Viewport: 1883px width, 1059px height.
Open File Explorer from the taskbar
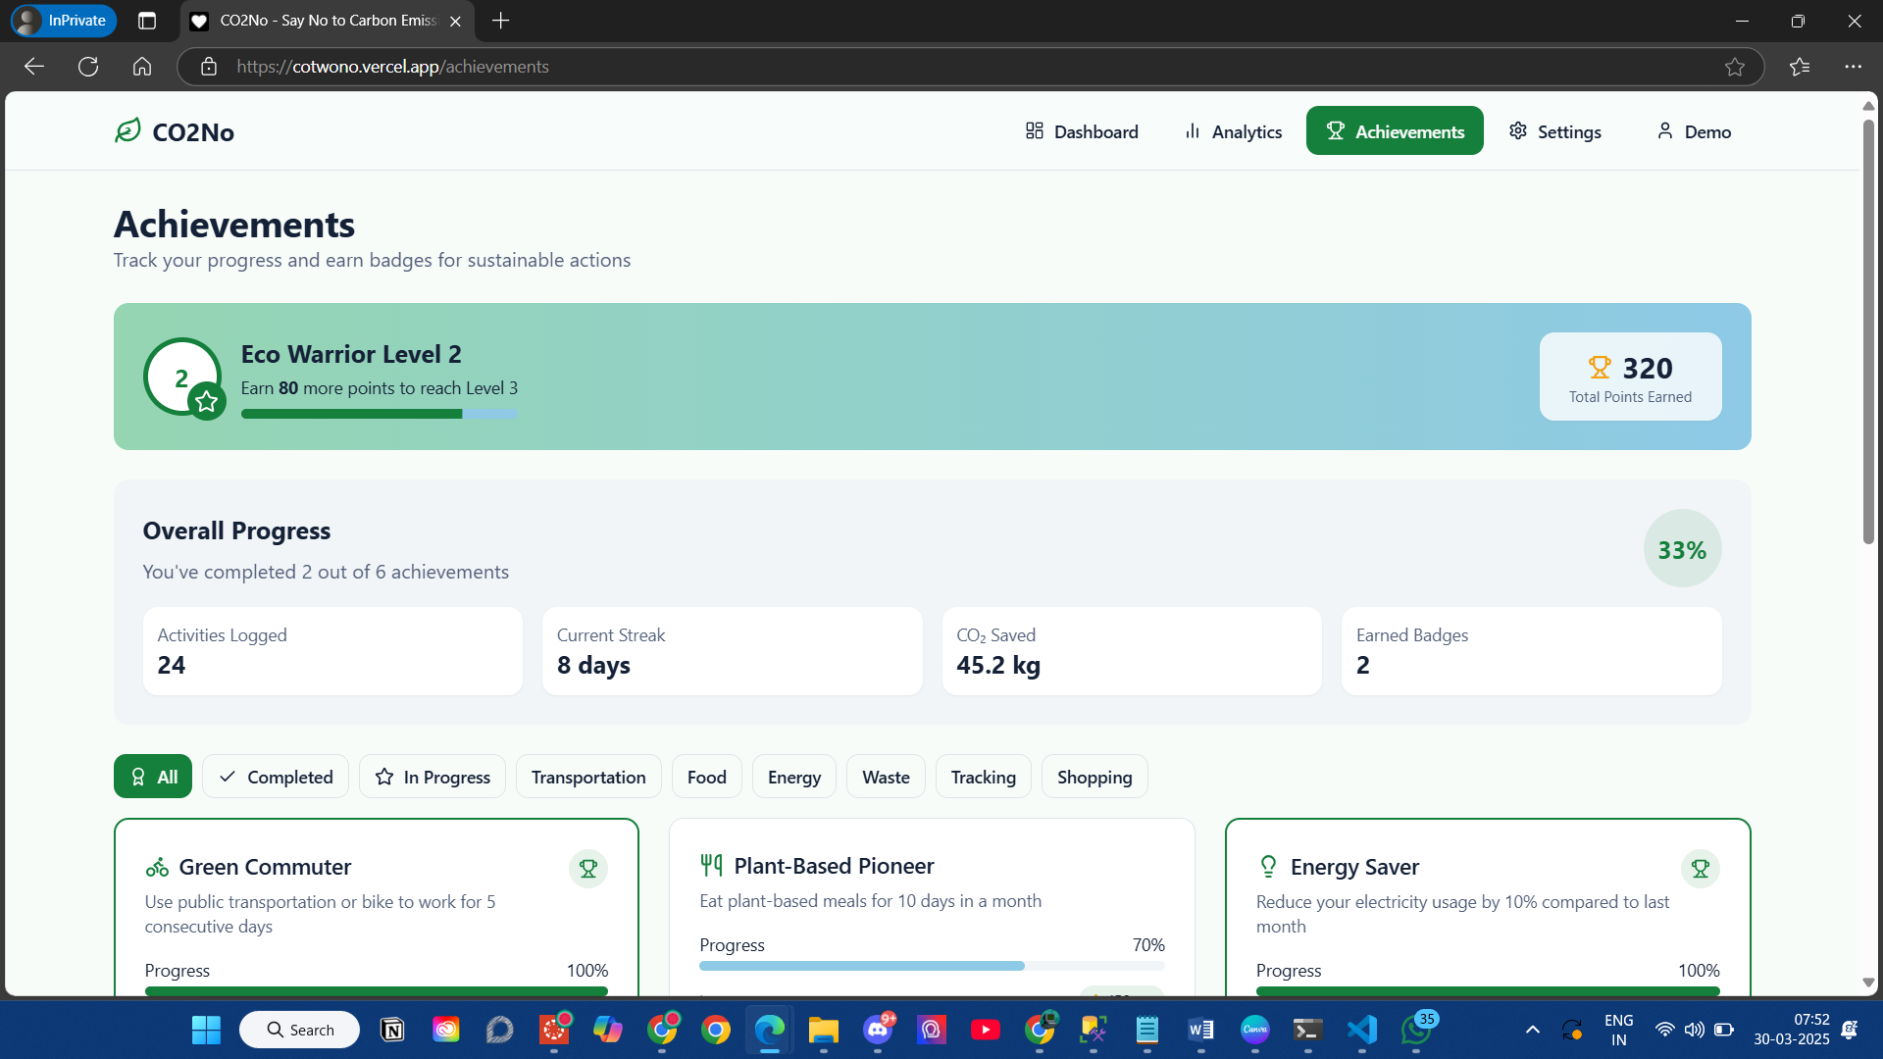tap(823, 1030)
